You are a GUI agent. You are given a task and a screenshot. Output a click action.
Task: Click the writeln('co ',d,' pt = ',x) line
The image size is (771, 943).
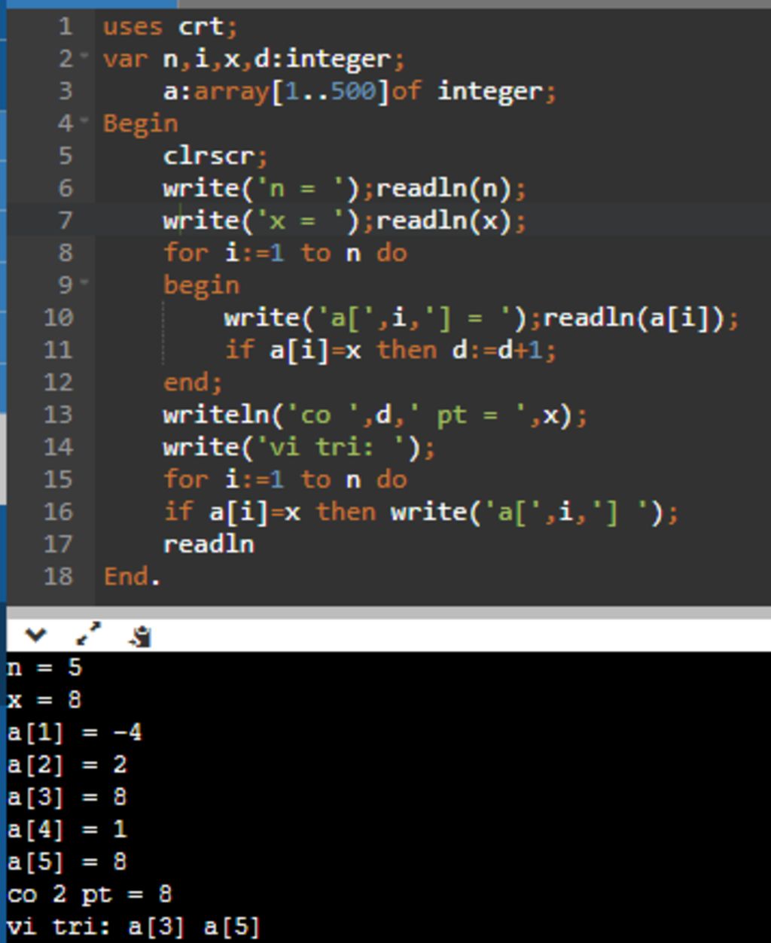pos(375,415)
